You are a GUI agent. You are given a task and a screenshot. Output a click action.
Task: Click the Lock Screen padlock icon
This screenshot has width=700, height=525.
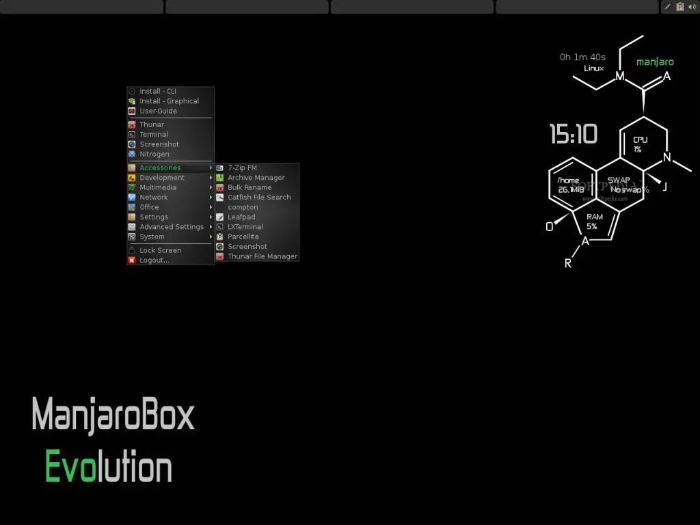(132, 250)
